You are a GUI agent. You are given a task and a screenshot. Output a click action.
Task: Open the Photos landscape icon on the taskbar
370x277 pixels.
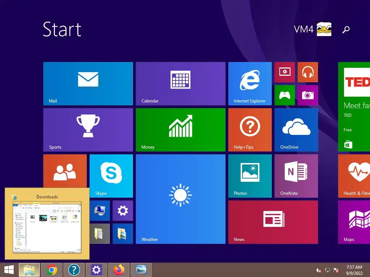[141, 270]
